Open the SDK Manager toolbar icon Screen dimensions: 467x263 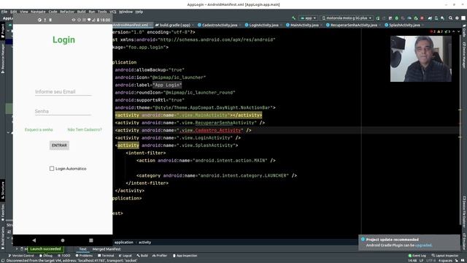(x=443, y=18)
